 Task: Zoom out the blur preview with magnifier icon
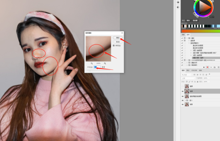coord(92,63)
